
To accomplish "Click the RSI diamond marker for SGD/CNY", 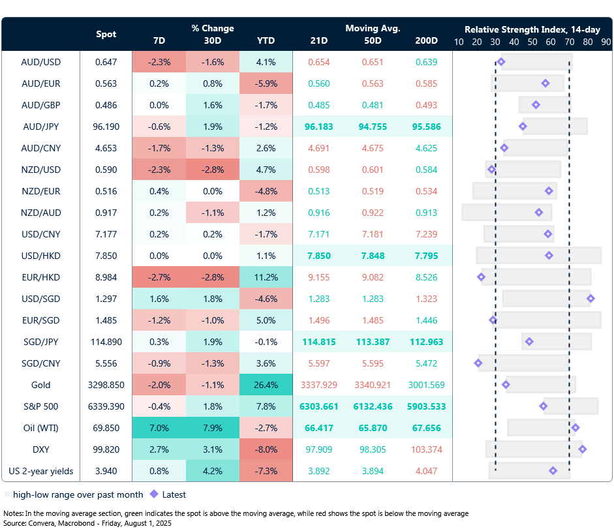I will point(478,363).
